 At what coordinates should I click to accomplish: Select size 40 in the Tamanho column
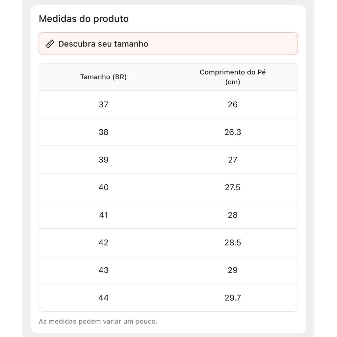pos(103,188)
